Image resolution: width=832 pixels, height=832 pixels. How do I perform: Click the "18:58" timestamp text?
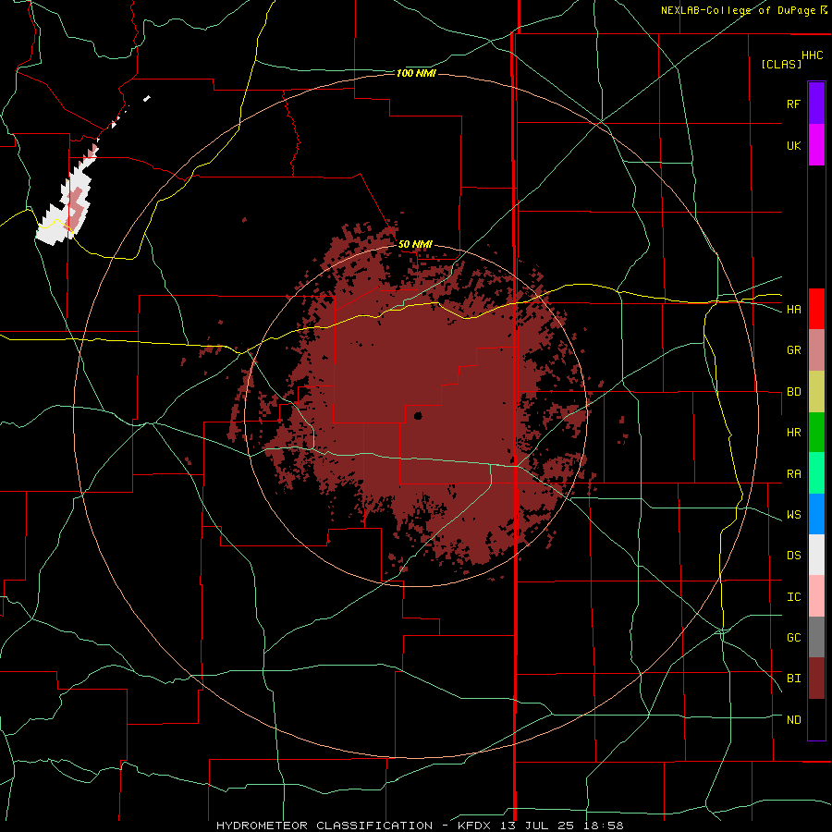tap(602, 826)
